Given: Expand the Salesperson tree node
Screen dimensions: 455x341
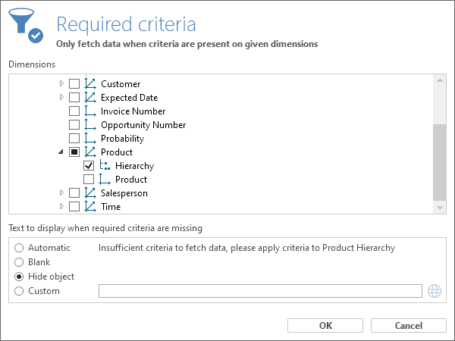Looking at the screenshot, I should point(61,192).
